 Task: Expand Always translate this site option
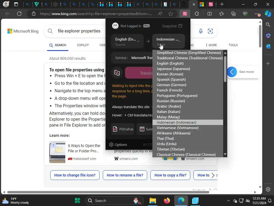(132, 107)
